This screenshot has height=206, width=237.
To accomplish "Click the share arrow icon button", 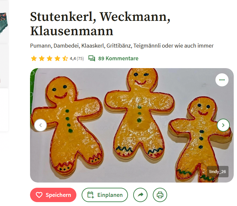I will pyautogui.click(x=140, y=195).
